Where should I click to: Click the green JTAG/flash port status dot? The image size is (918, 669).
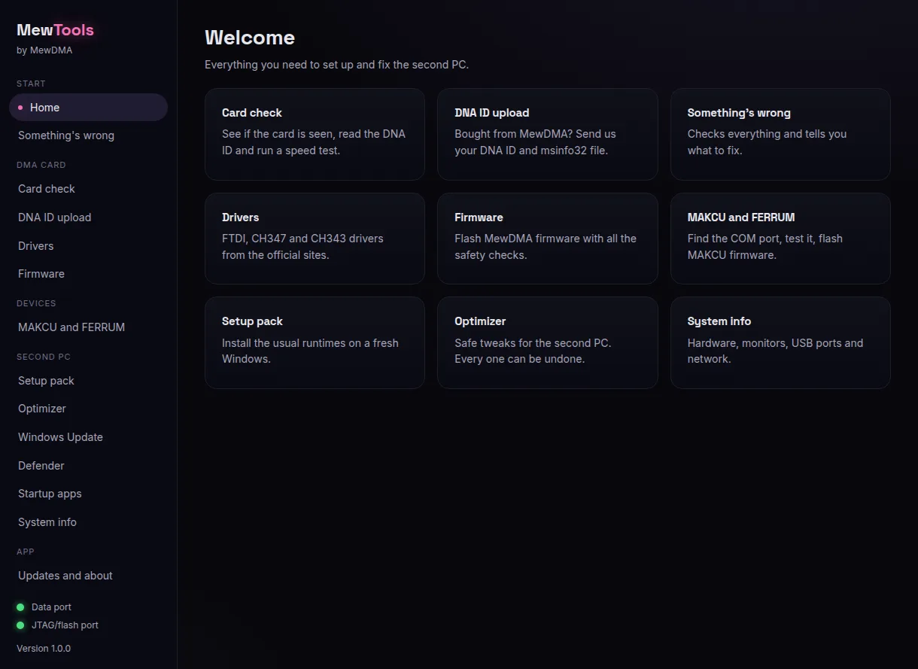point(20,625)
